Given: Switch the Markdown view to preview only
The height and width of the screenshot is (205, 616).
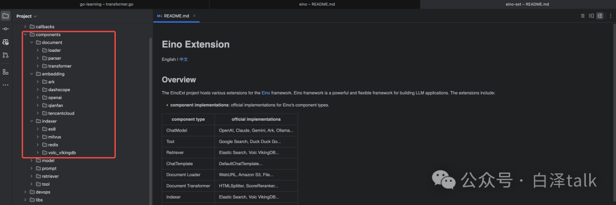Looking at the screenshot, I should tap(599, 16).
